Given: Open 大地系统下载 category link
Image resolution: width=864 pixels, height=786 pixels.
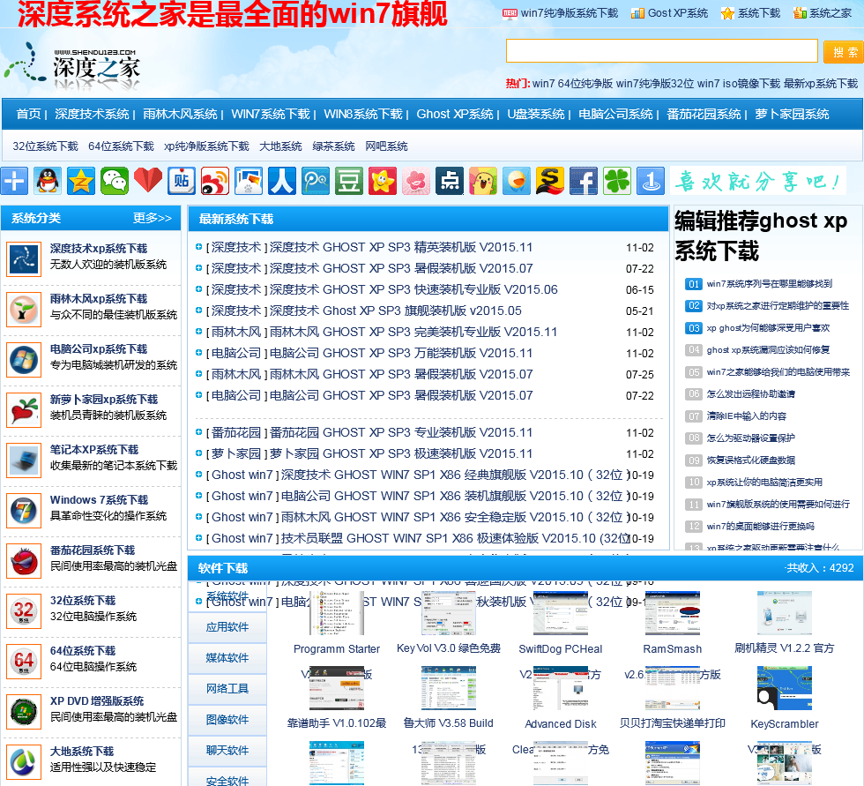Looking at the screenshot, I should click(x=81, y=752).
